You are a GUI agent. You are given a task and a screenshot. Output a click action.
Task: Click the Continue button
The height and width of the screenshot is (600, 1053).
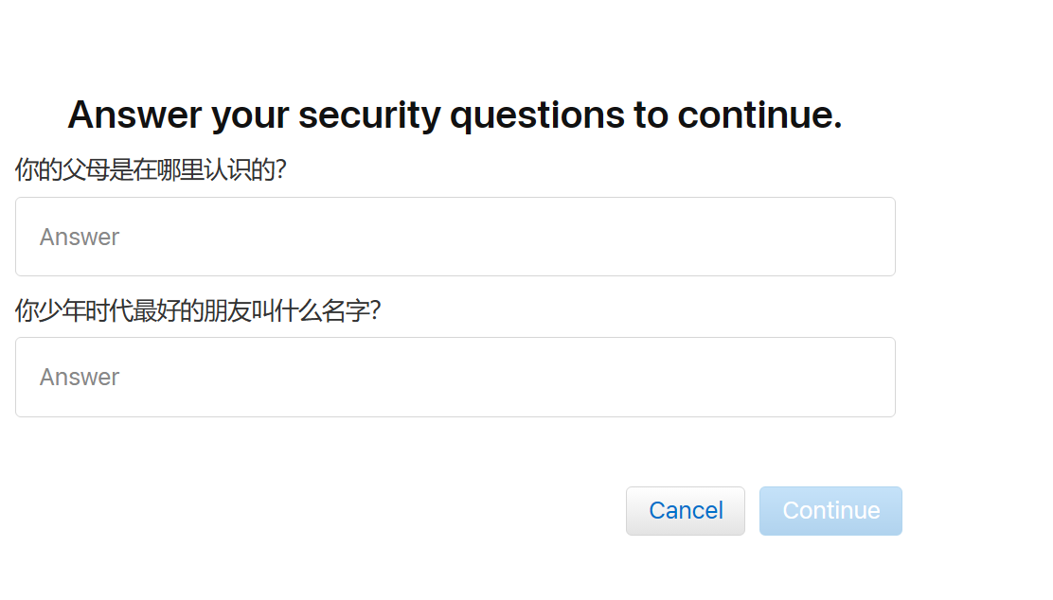pos(830,511)
